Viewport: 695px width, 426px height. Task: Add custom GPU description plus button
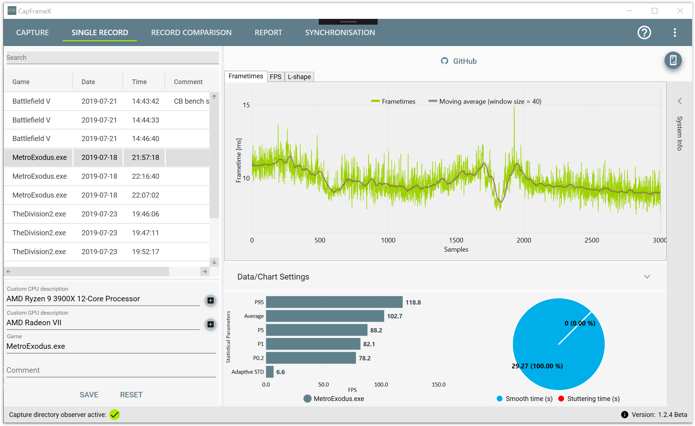pos(210,324)
